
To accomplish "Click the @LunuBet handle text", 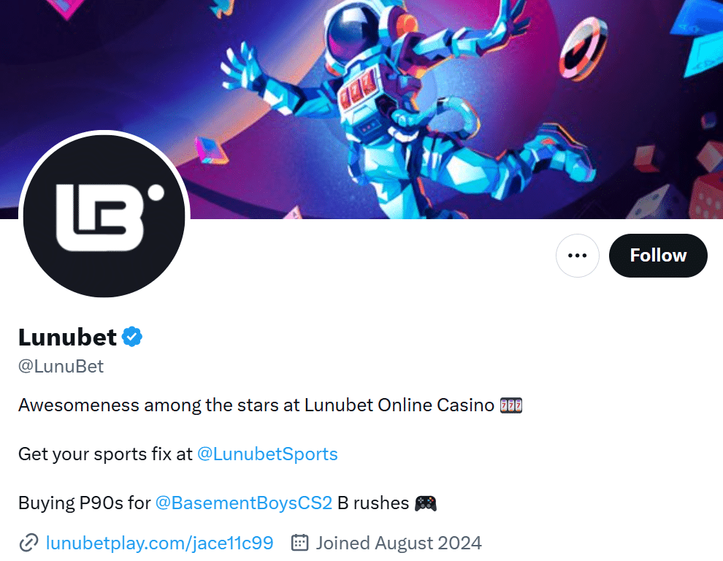I will pos(61,366).
